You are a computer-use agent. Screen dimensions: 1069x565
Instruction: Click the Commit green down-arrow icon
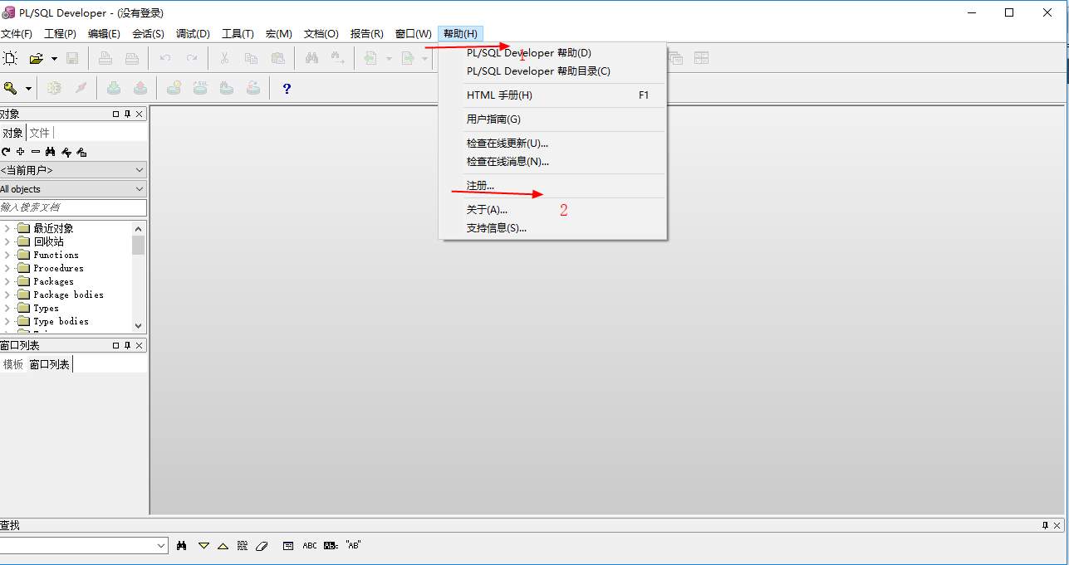(114, 88)
